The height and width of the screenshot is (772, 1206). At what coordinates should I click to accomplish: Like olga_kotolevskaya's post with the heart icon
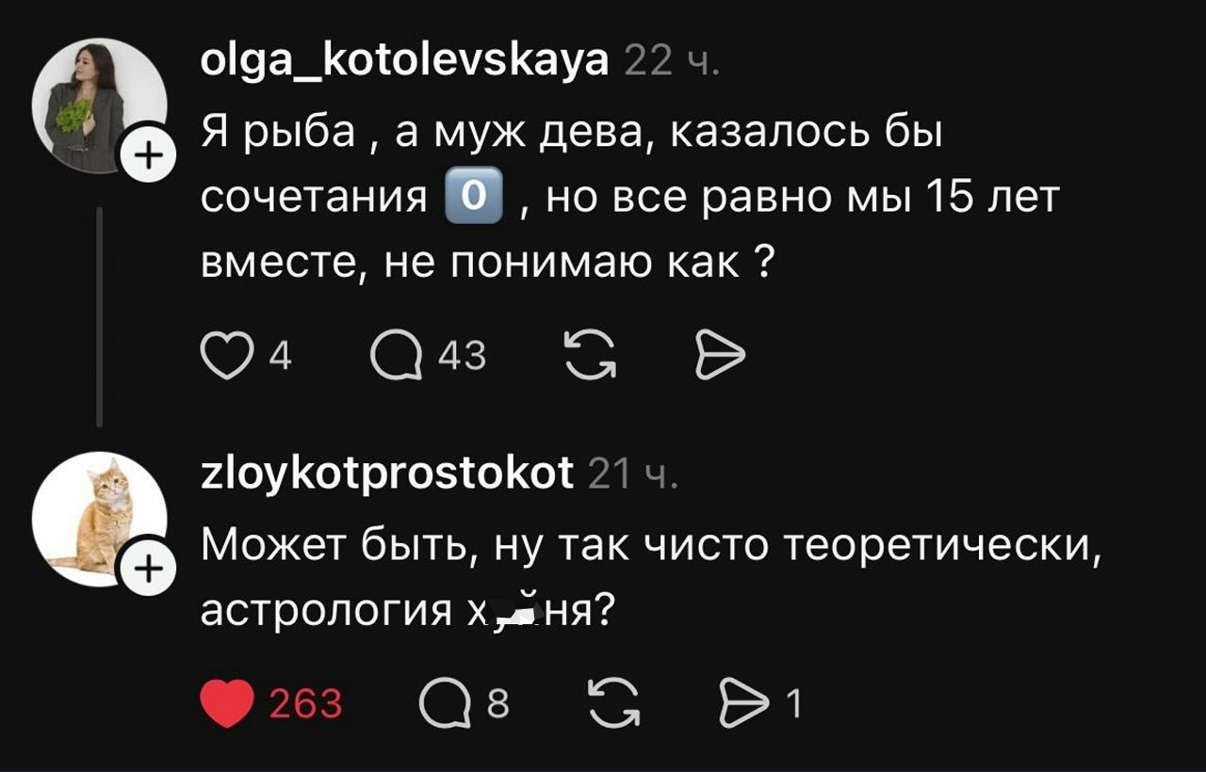tap(226, 358)
